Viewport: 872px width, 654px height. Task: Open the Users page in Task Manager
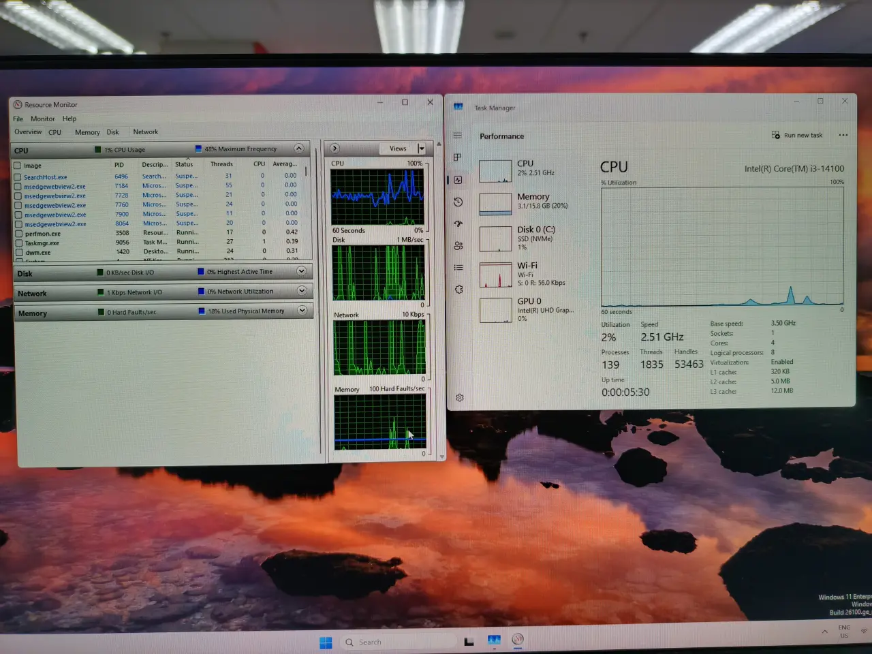[458, 245]
